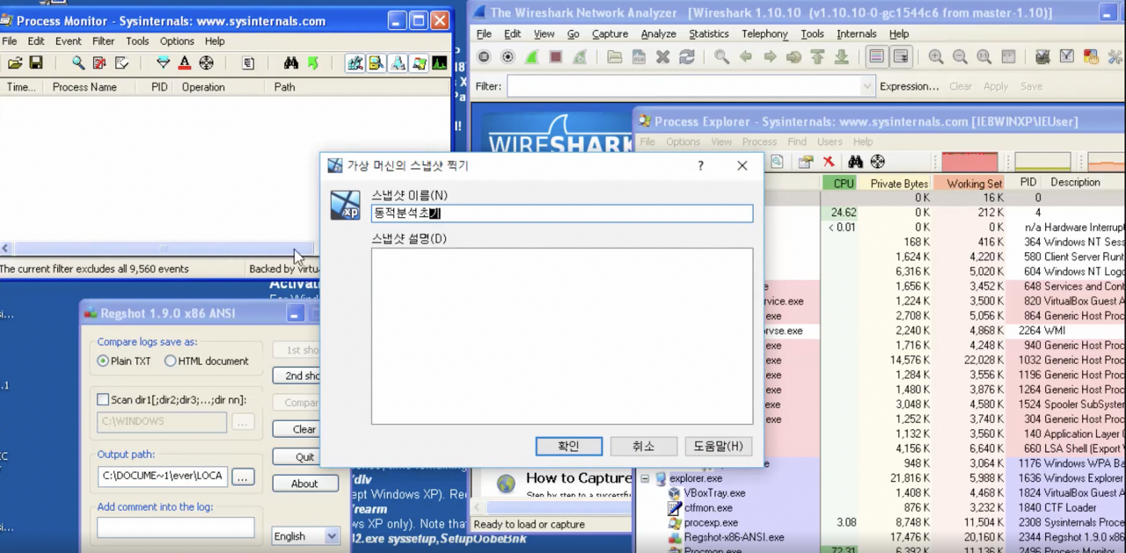Open Wireshark interface list icon
1126x553 pixels.
[x=484, y=57]
